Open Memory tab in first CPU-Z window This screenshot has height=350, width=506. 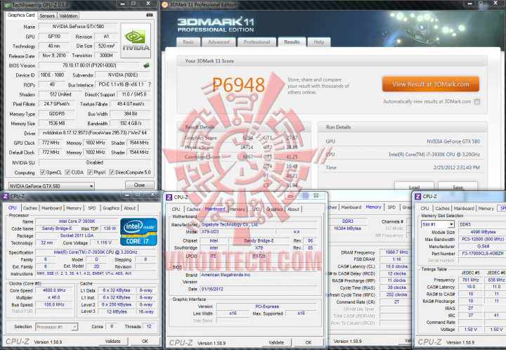pos(74,208)
